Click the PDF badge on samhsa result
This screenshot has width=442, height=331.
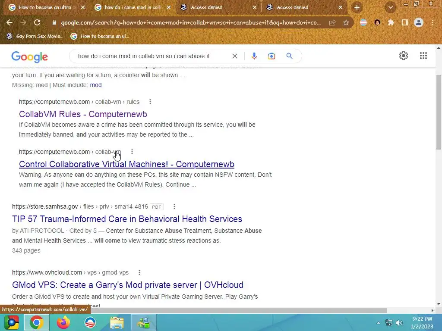(157, 207)
